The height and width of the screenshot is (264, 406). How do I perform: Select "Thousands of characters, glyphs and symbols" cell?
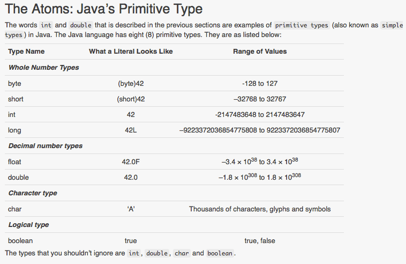(260, 209)
